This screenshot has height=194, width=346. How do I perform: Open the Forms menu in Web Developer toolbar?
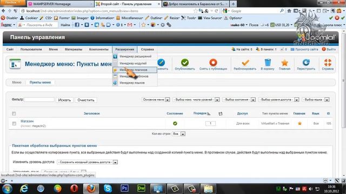tap(62, 18)
